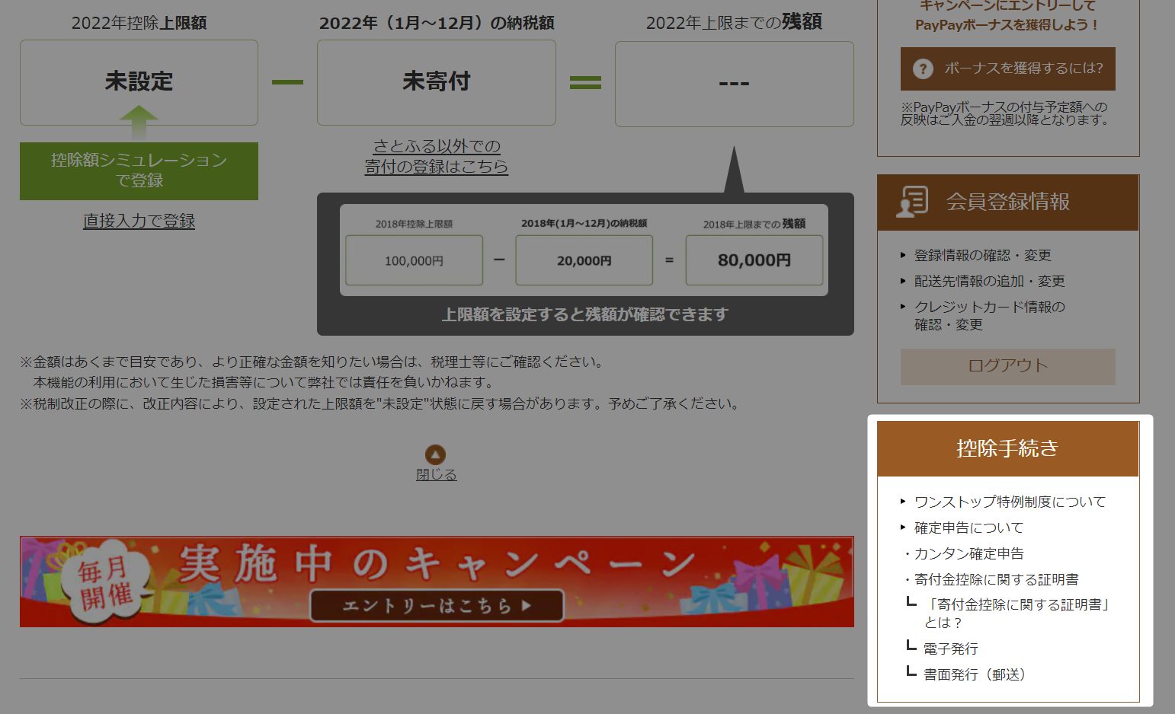The width and height of the screenshot is (1175, 714).
Task: Collapse the panel via 閉じる text link
Action: click(436, 475)
